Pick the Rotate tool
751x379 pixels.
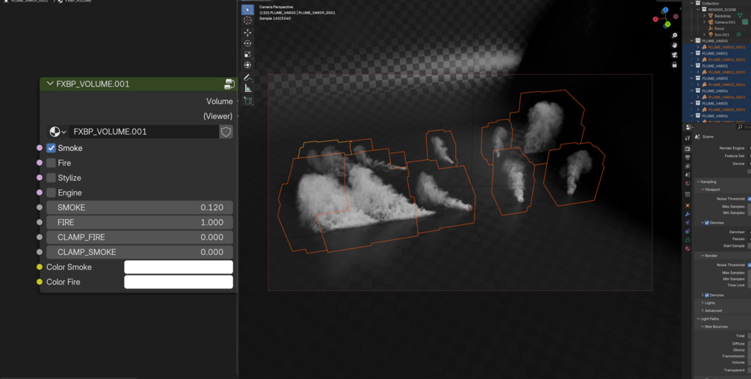pos(247,43)
